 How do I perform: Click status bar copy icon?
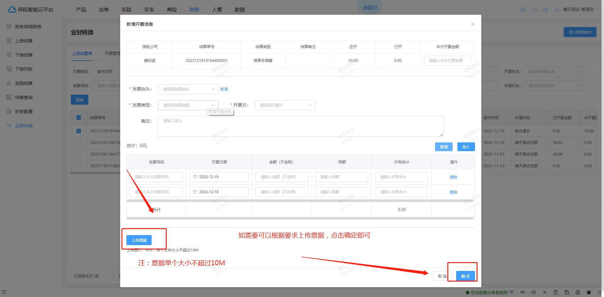coord(567,292)
